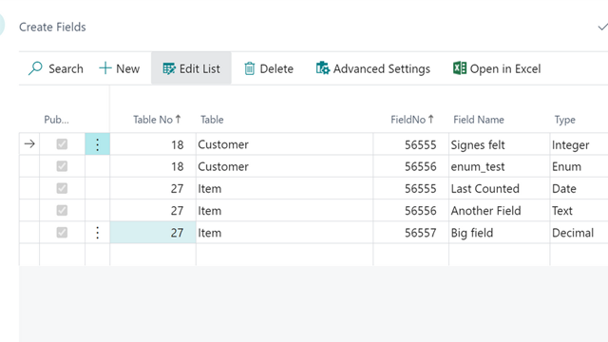Click the Edit List label

point(199,68)
